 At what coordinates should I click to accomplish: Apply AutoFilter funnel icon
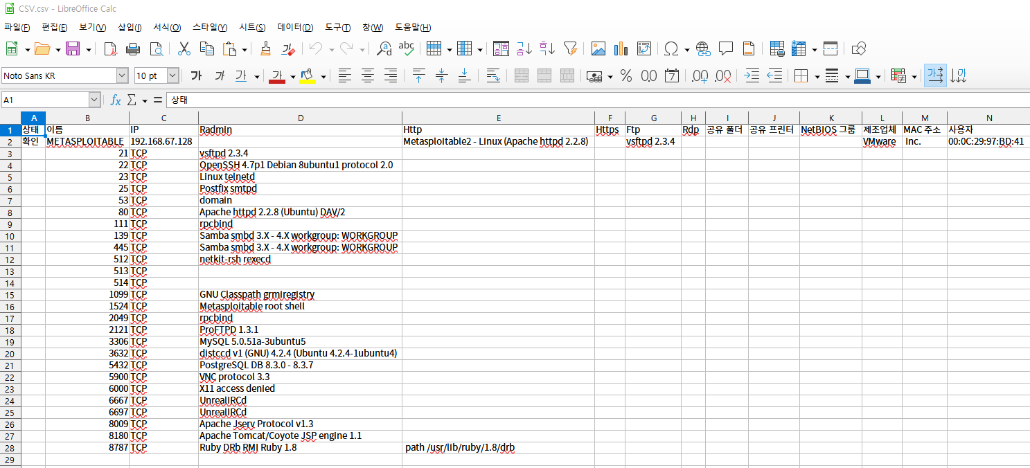[570, 48]
